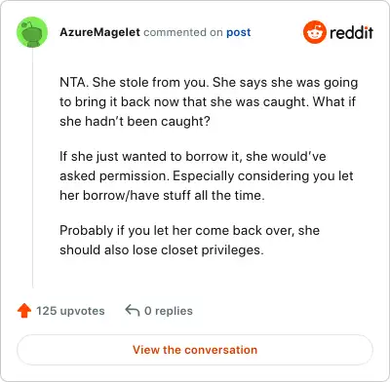Open the AzureMagelet username profile
Screen dimensions: 390x382
click(x=99, y=32)
